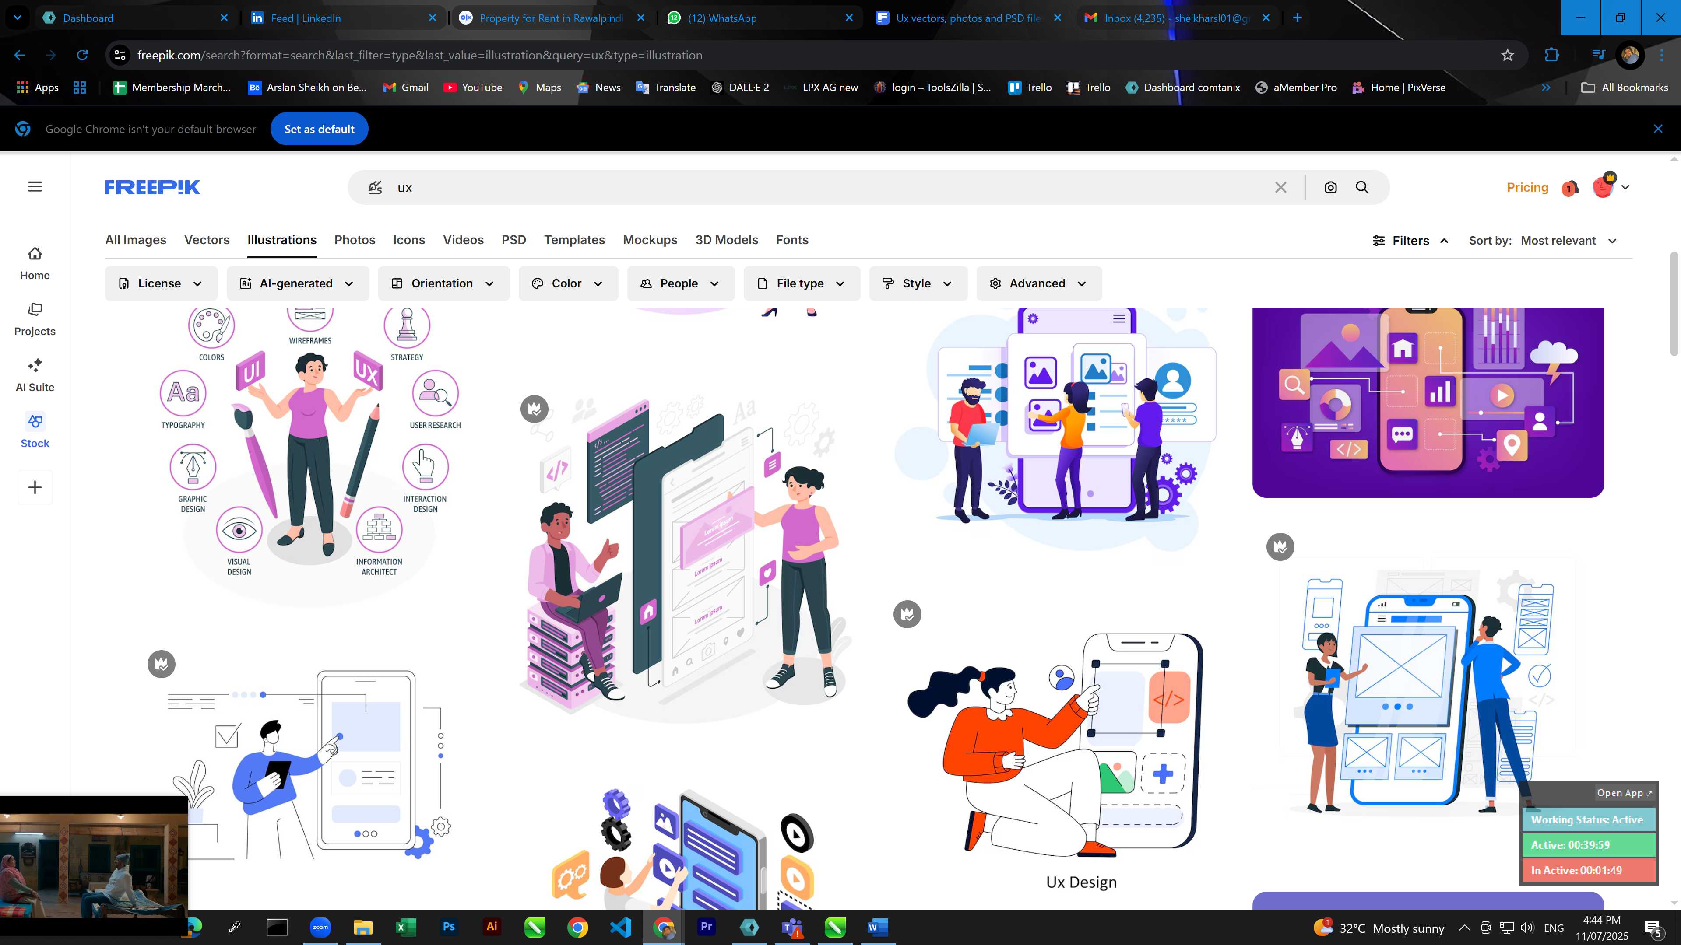1681x945 pixels.
Task: Open YouTube bookmark
Action: pos(473,87)
